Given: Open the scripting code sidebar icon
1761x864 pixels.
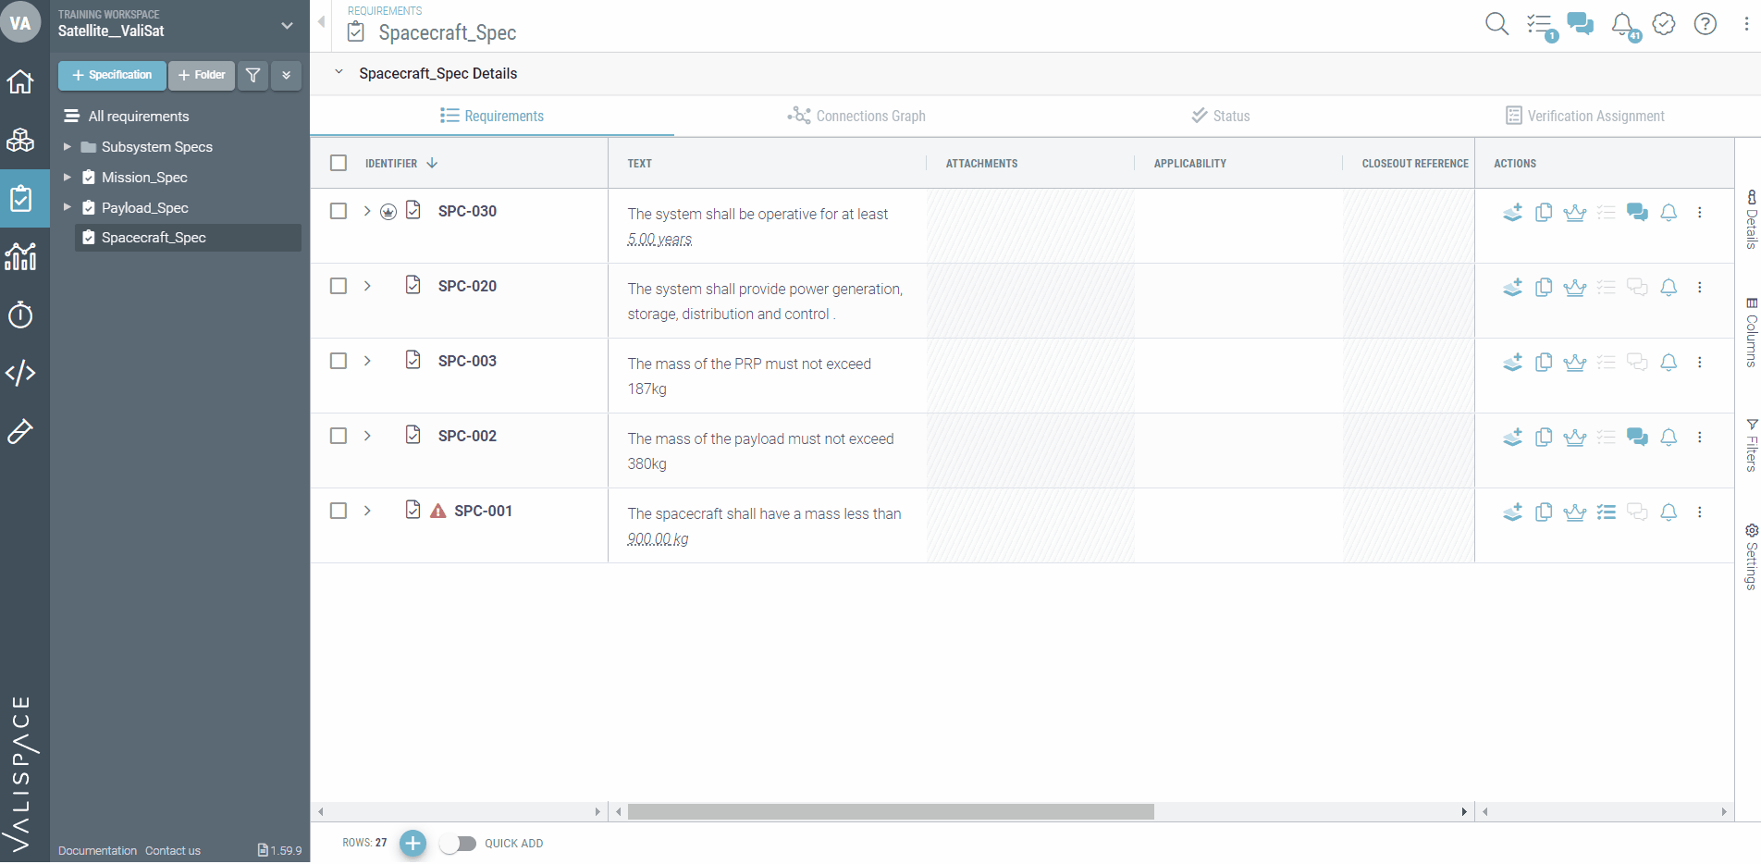Looking at the screenshot, I should (20, 373).
